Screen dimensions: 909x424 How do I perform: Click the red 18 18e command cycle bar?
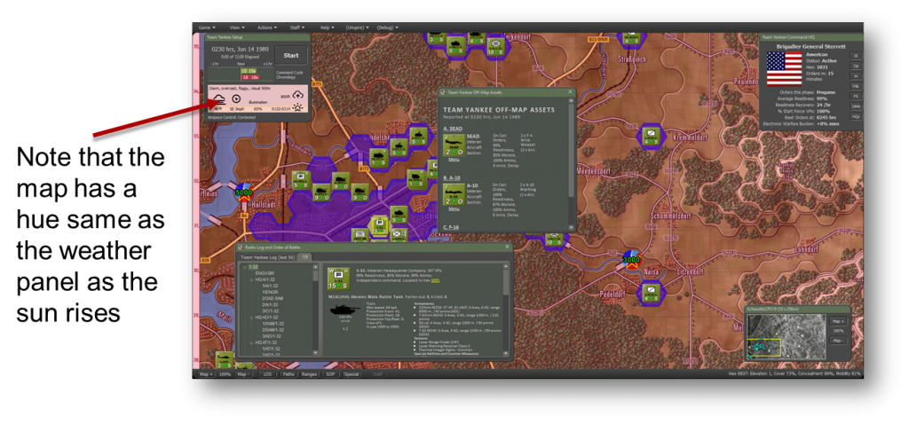pyautogui.click(x=249, y=77)
